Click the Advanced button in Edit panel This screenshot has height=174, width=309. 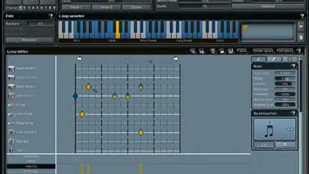pos(29,40)
